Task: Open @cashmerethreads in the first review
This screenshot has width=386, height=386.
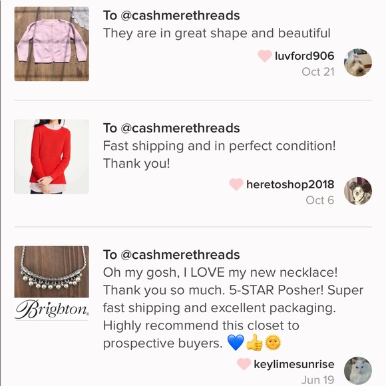Action: click(x=180, y=15)
